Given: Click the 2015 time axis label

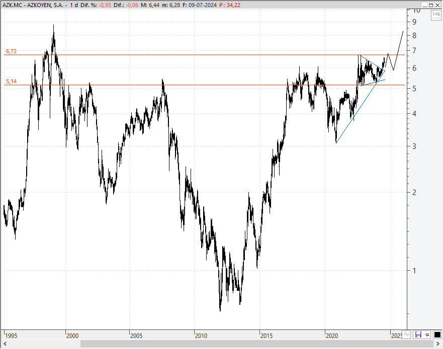Looking at the screenshot, I should 267,336.
